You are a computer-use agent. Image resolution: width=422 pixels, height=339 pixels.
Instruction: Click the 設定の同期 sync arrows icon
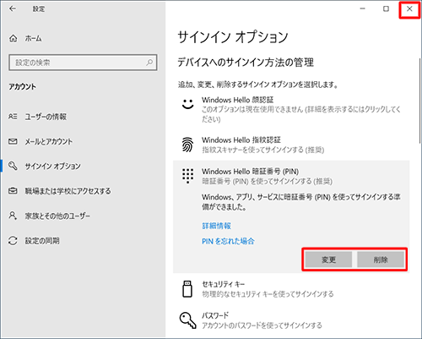(x=13, y=241)
